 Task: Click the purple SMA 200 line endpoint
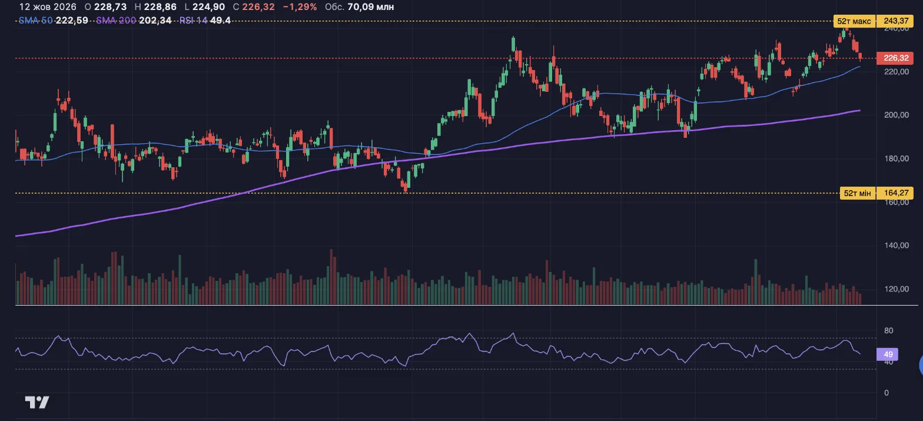[x=860, y=110]
